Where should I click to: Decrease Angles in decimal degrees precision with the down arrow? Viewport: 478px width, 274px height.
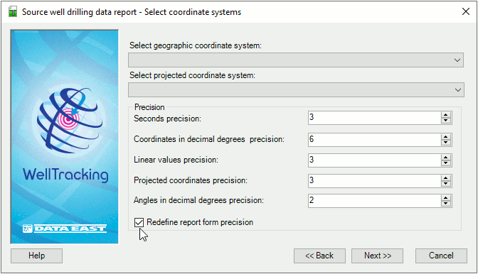(x=446, y=204)
